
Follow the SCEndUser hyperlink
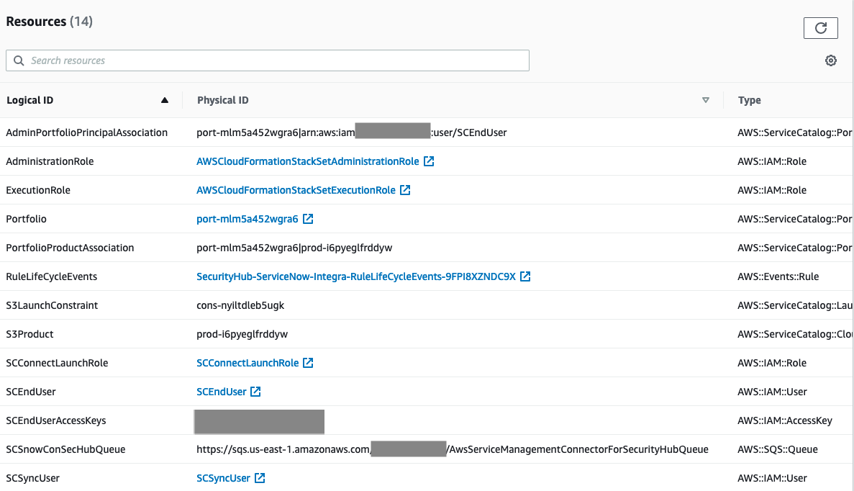pos(222,392)
